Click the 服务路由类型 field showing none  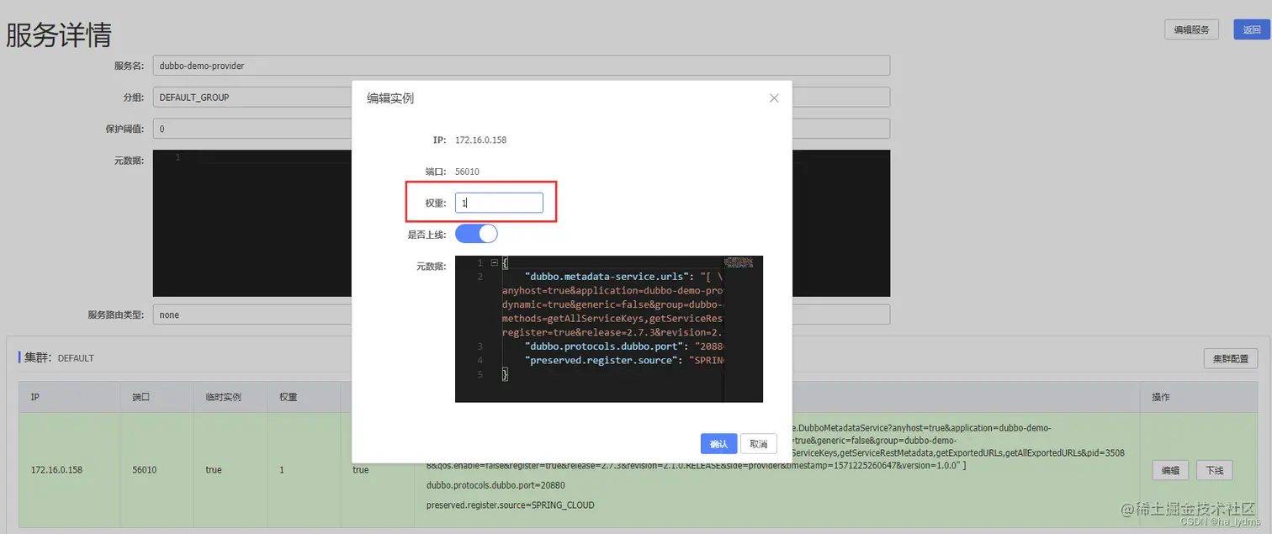coord(252,314)
